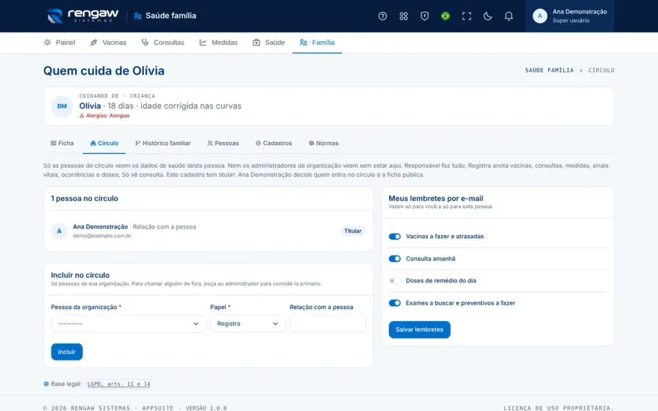Image resolution: width=658 pixels, height=411 pixels.
Task: Click the user avatar A in header
Action: point(540,16)
